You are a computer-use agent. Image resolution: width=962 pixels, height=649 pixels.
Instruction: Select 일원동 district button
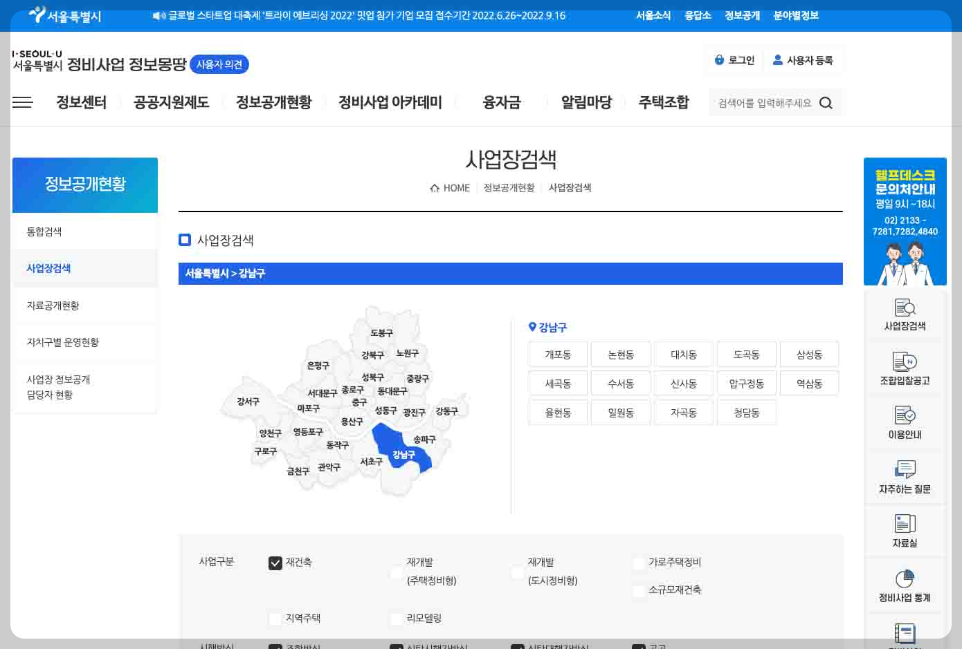621,413
